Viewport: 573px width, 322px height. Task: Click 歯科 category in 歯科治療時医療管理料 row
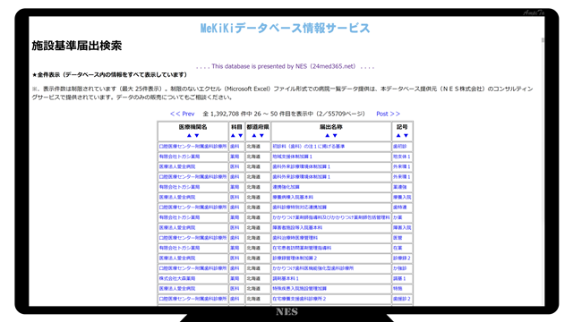click(235, 238)
